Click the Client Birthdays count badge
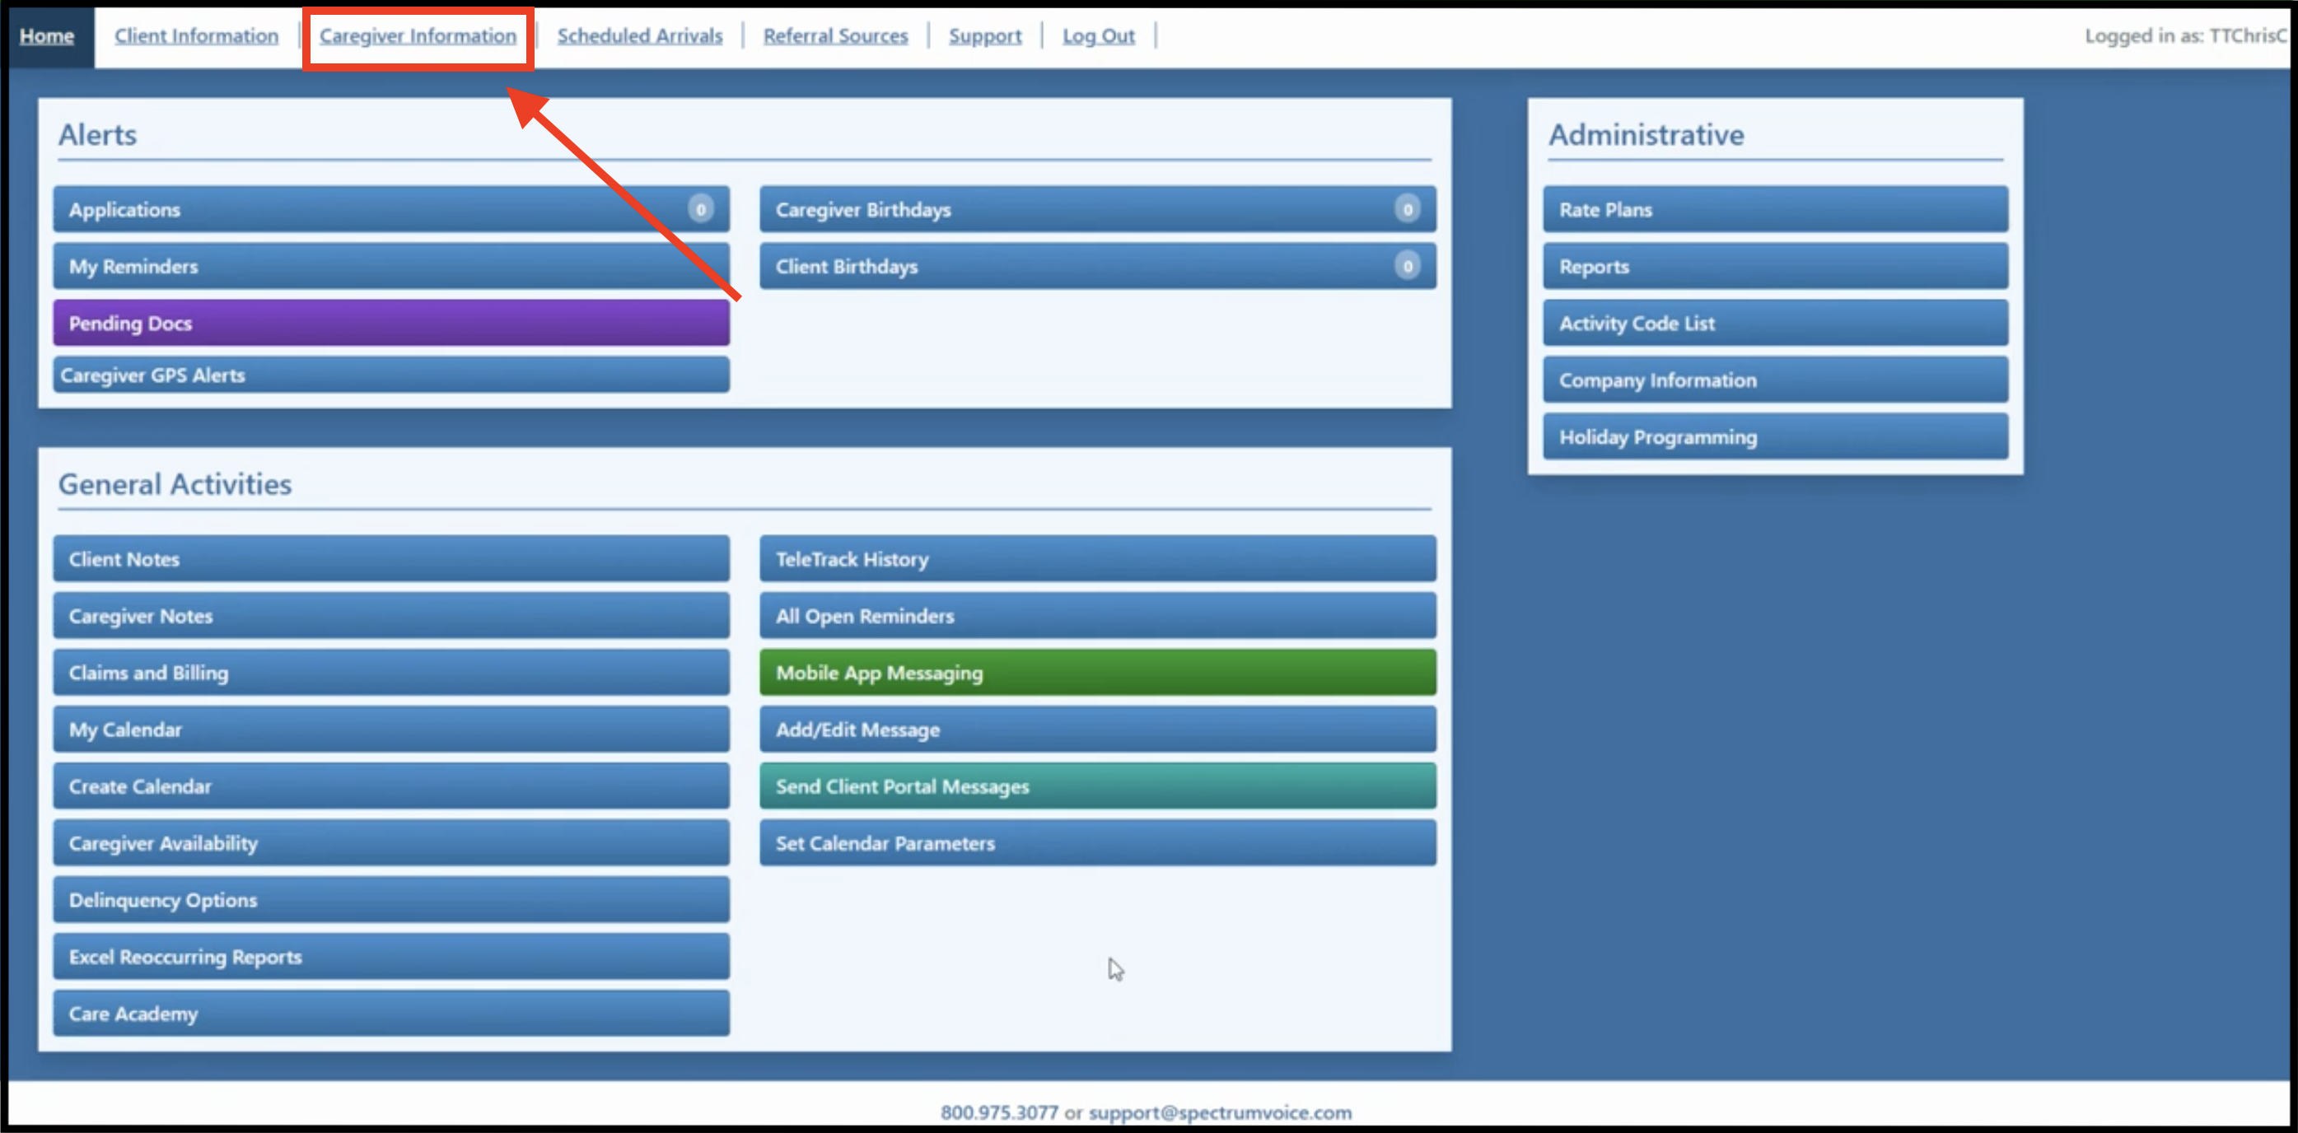The height and width of the screenshot is (1133, 2298). click(x=1407, y=266)
